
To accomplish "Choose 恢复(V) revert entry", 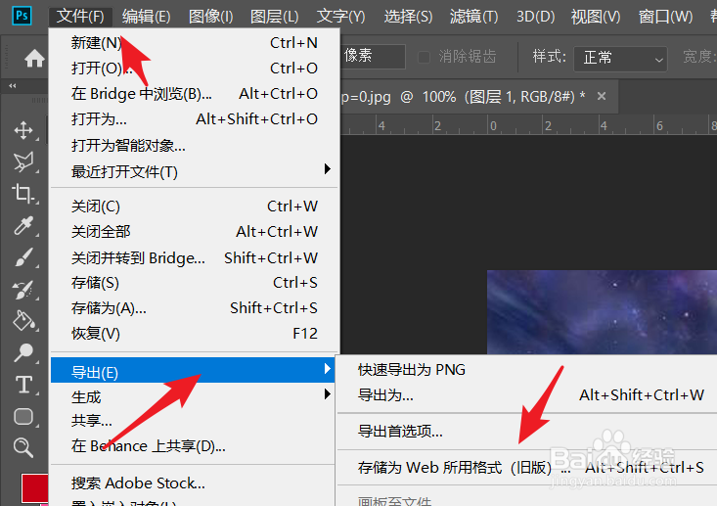I will [x=195, y=334].
